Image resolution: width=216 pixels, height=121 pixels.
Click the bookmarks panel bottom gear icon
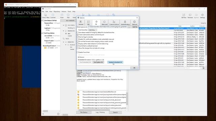coord(58,114)
